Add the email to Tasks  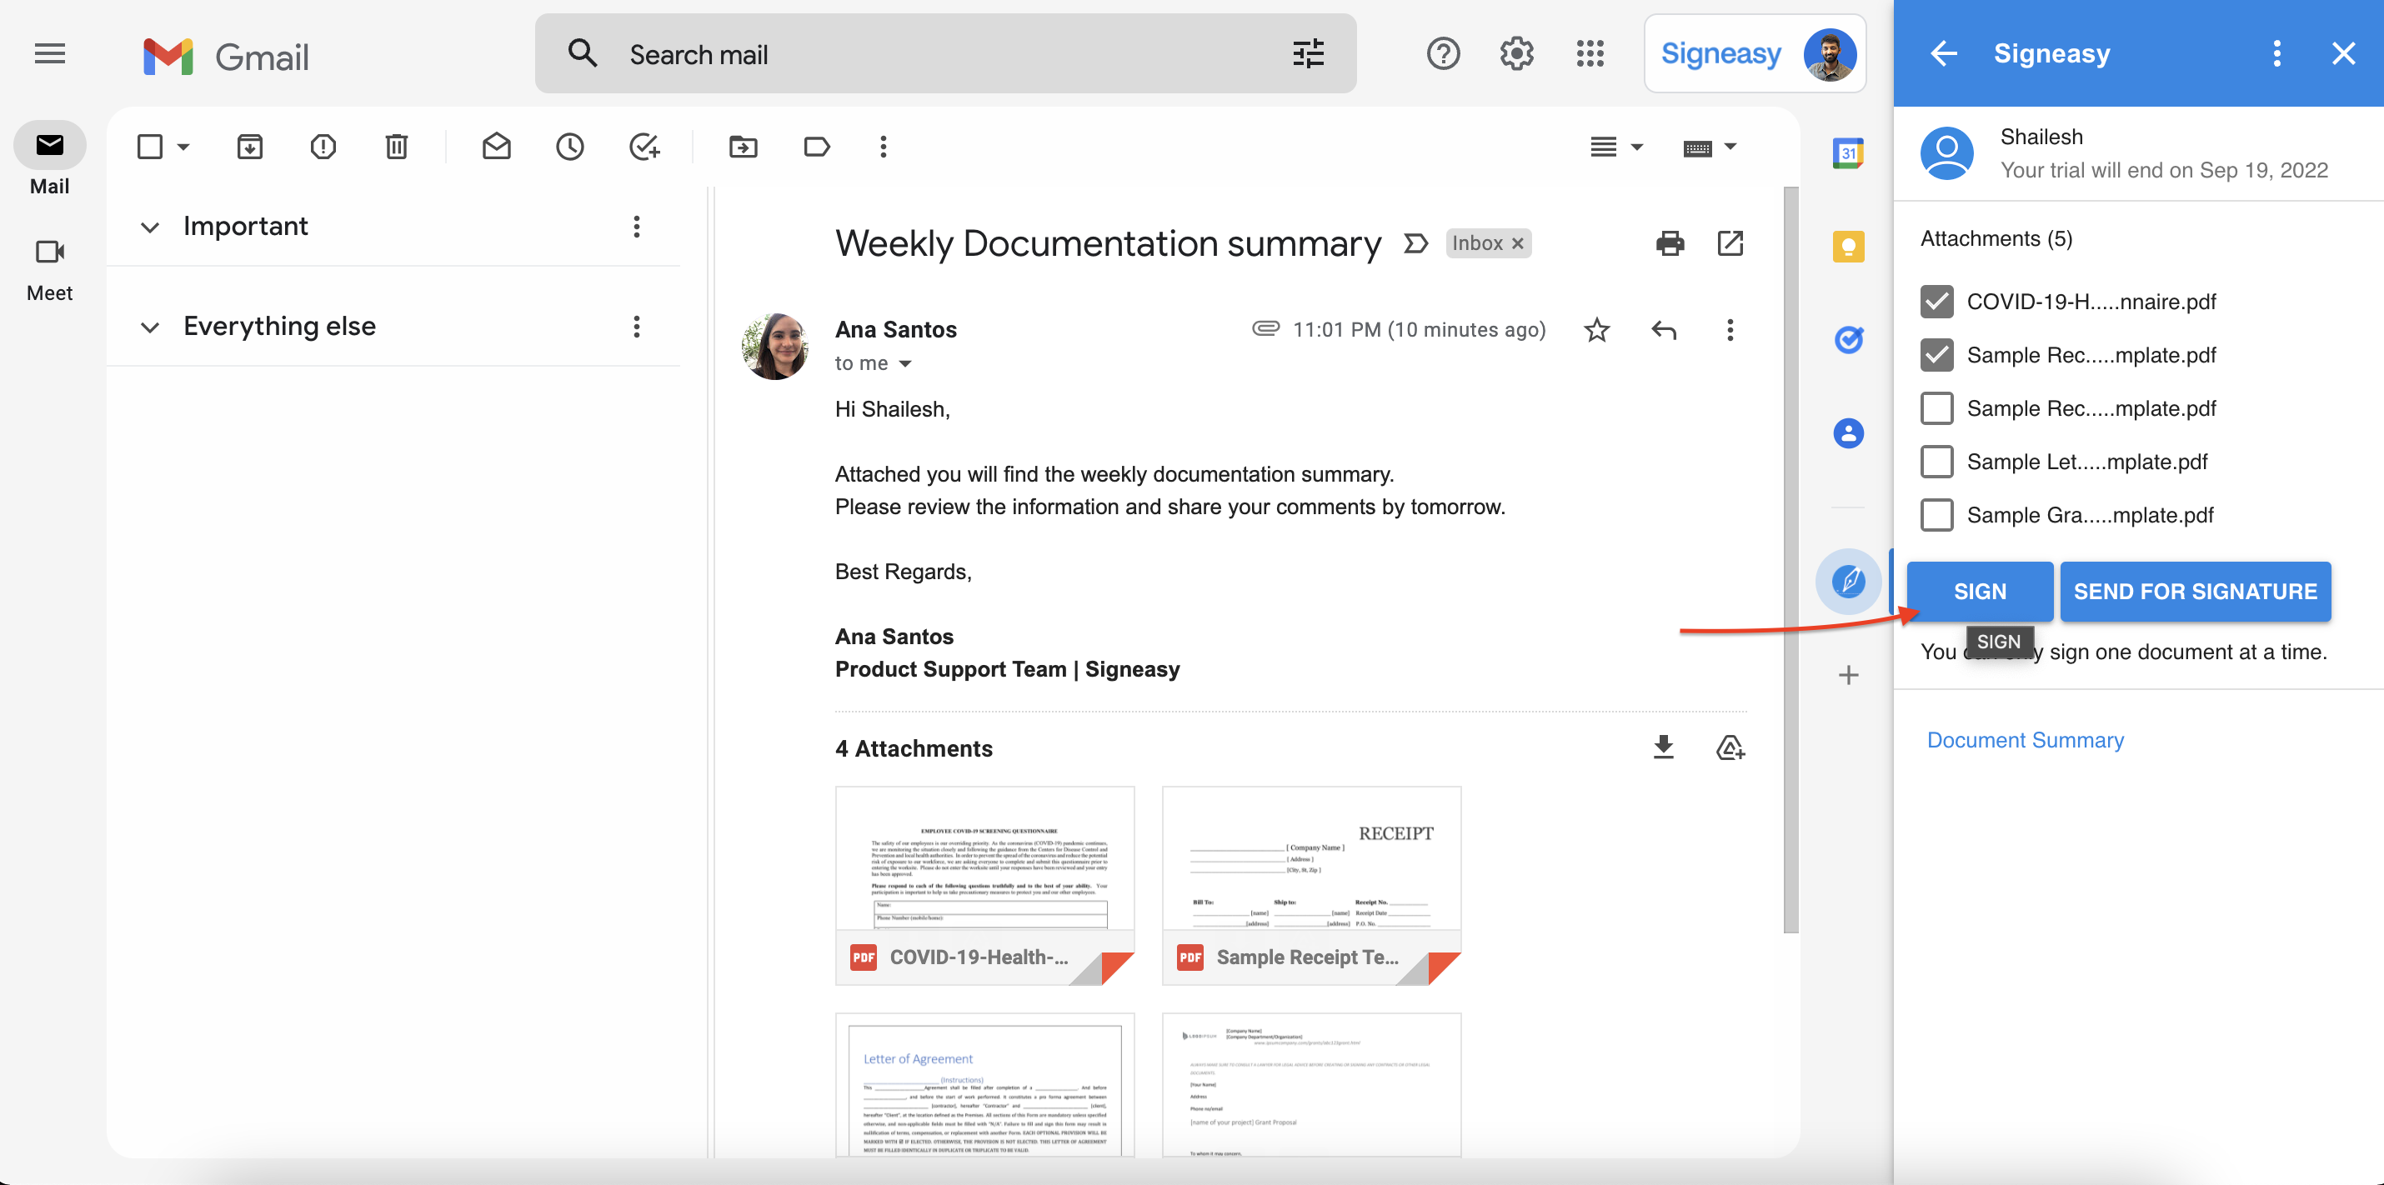(644, 146)
